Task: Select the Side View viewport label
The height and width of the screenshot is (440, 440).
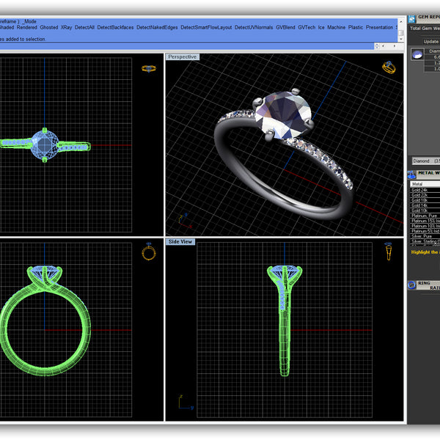Action: click(180, 241)
